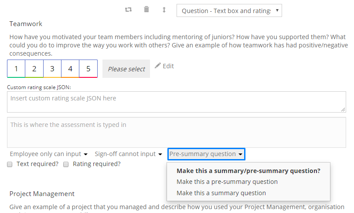Select rating 5 with red underline

[x=88, y=69]
